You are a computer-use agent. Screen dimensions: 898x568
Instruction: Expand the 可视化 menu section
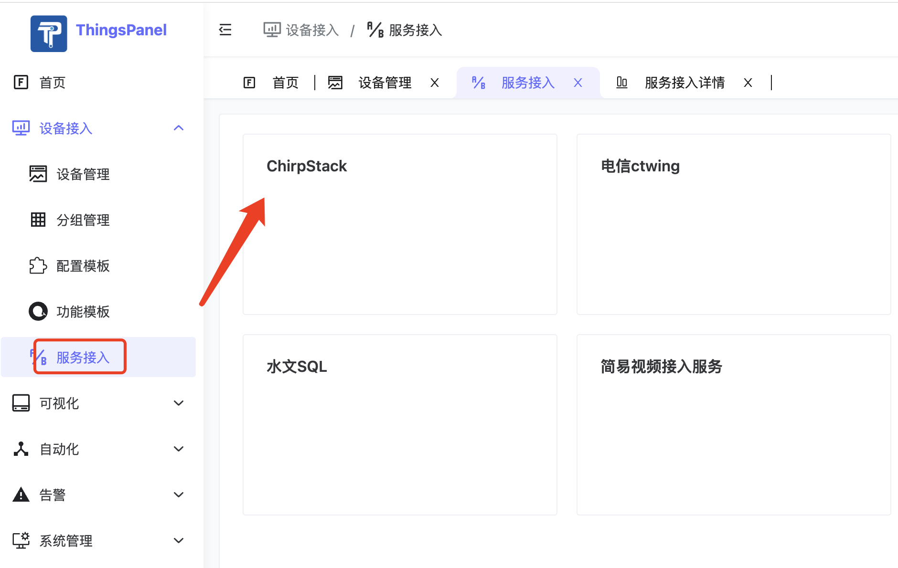coord(178,402)
